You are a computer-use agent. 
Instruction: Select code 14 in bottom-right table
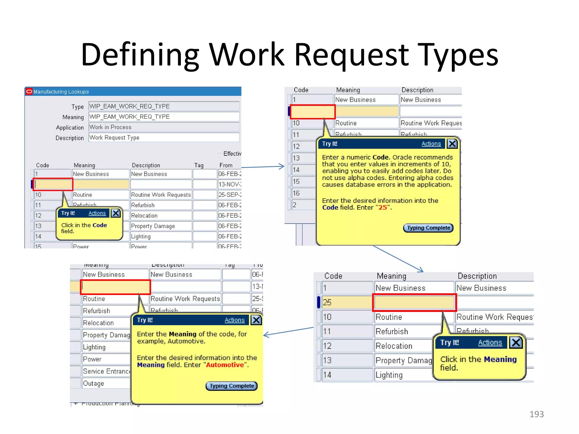[347, 375]
